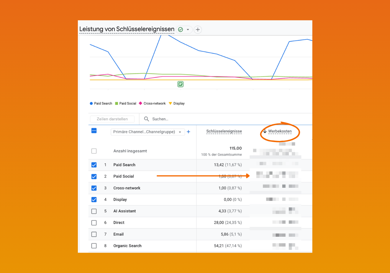This screenshot has width=390, height=273.
Task: Sort by Werbekosten column header
Action: (280, 131)
